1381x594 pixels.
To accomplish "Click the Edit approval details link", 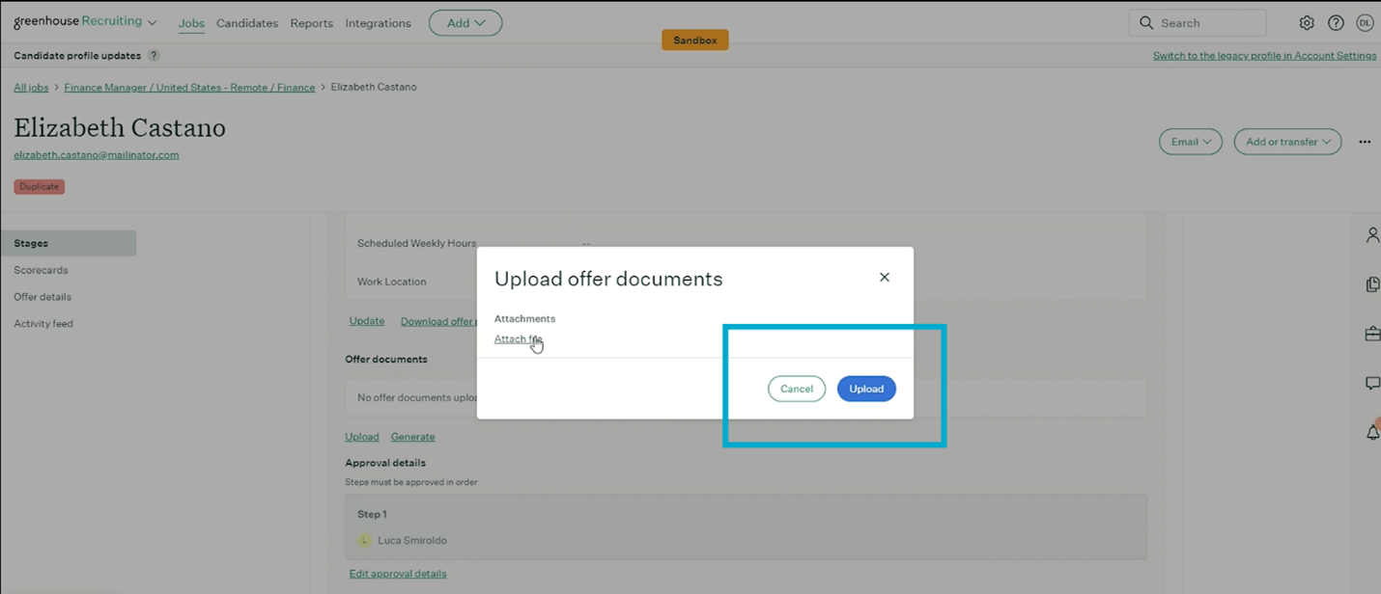I will pyautogui.click(x=398, y=574).
